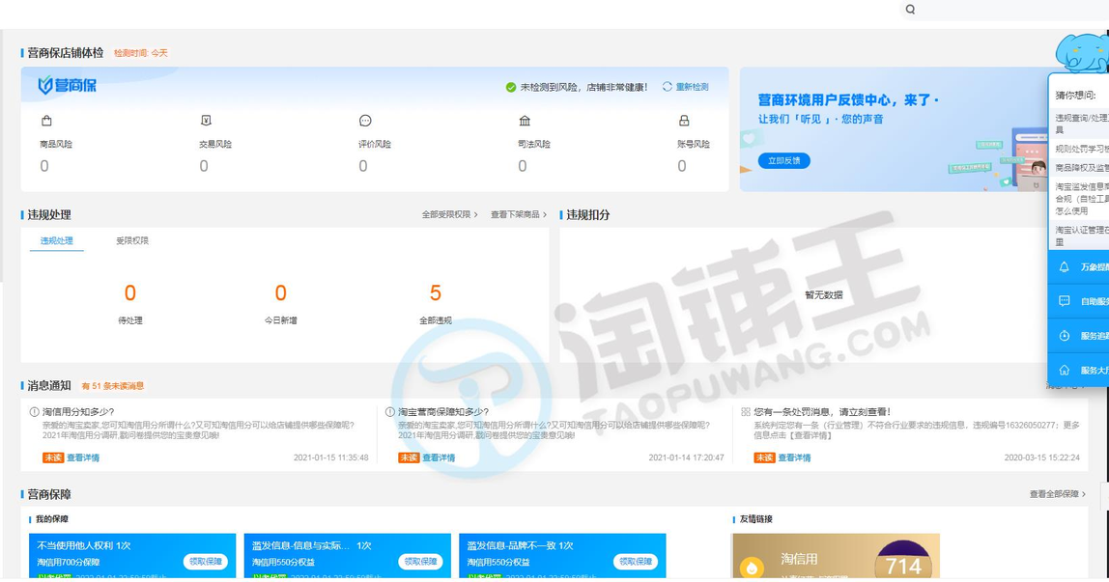The height and width of the screenshot is (582, 1109).
Task: Click the 全部违规 count of 5
Action: click(436, 293)
